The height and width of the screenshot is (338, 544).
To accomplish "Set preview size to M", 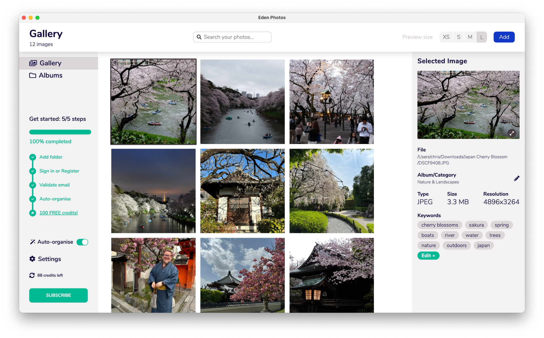I will [x=470, y=37].
